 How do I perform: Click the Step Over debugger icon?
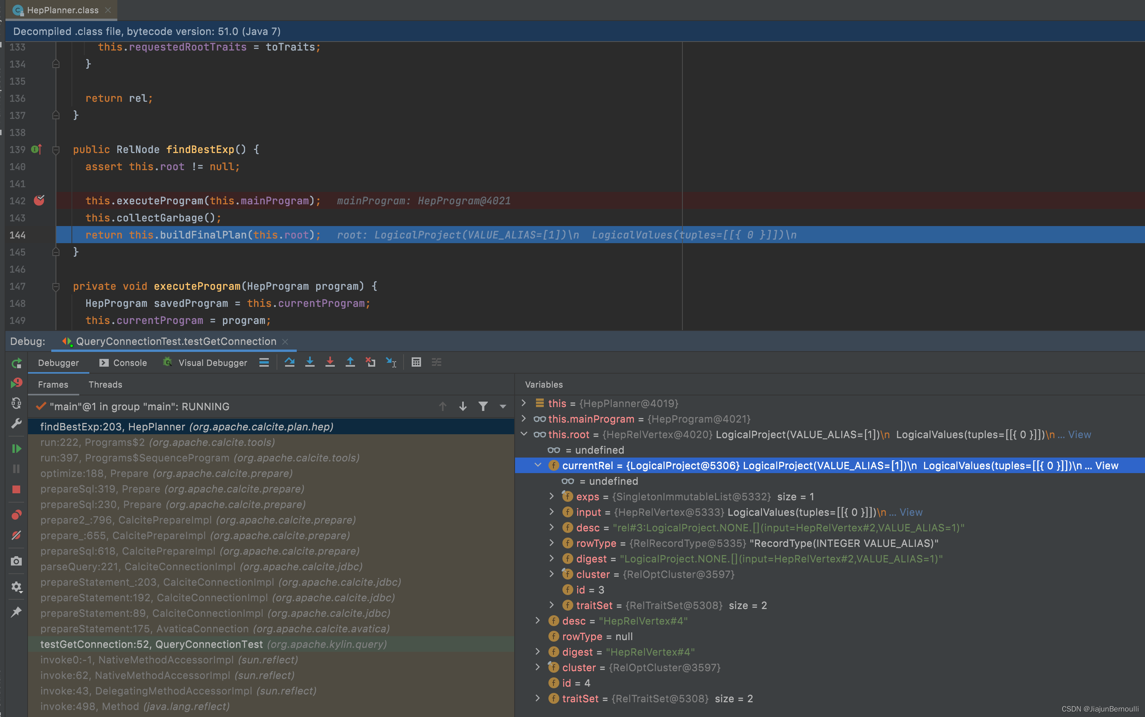(289, 362)
